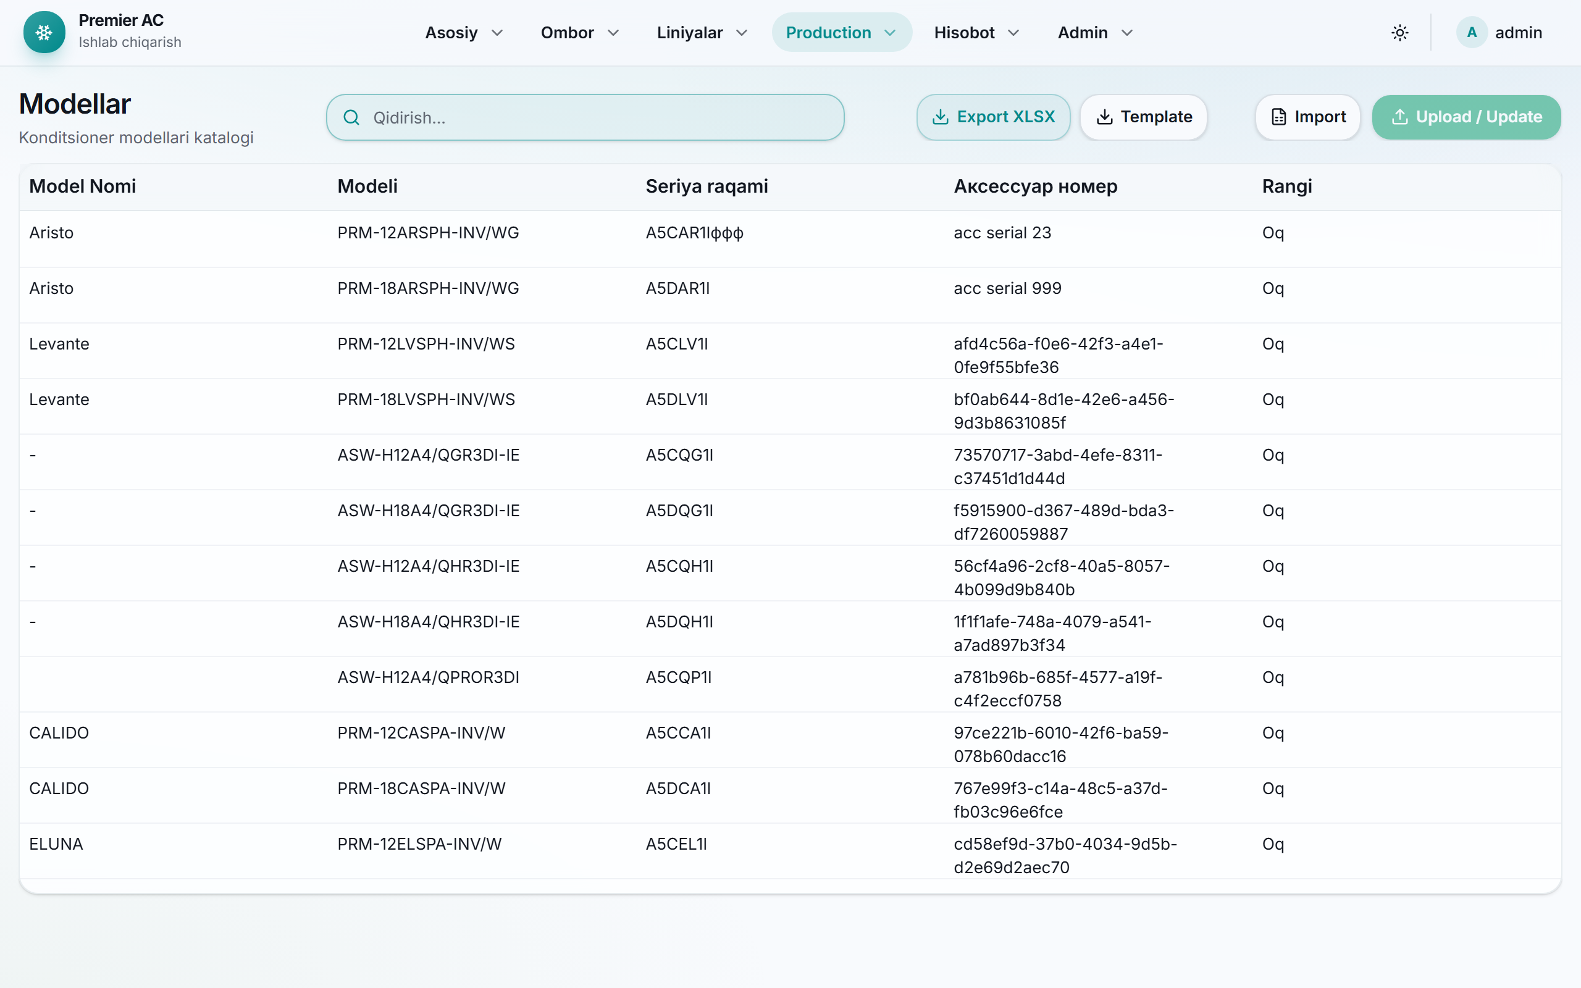Open the Hisobot menu
The height and width of the screenshot is (988, 1581).
[x=976, y=33]
